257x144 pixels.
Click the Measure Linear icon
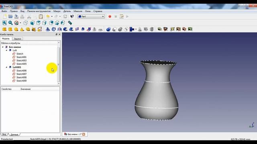click(159, 29)
